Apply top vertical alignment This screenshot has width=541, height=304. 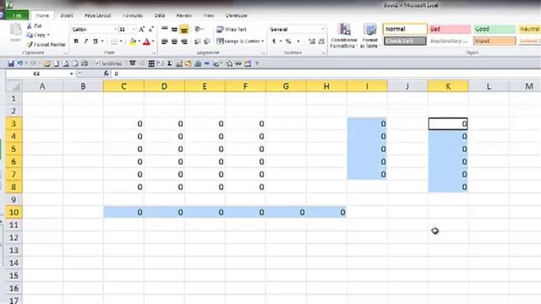[165, 29]
